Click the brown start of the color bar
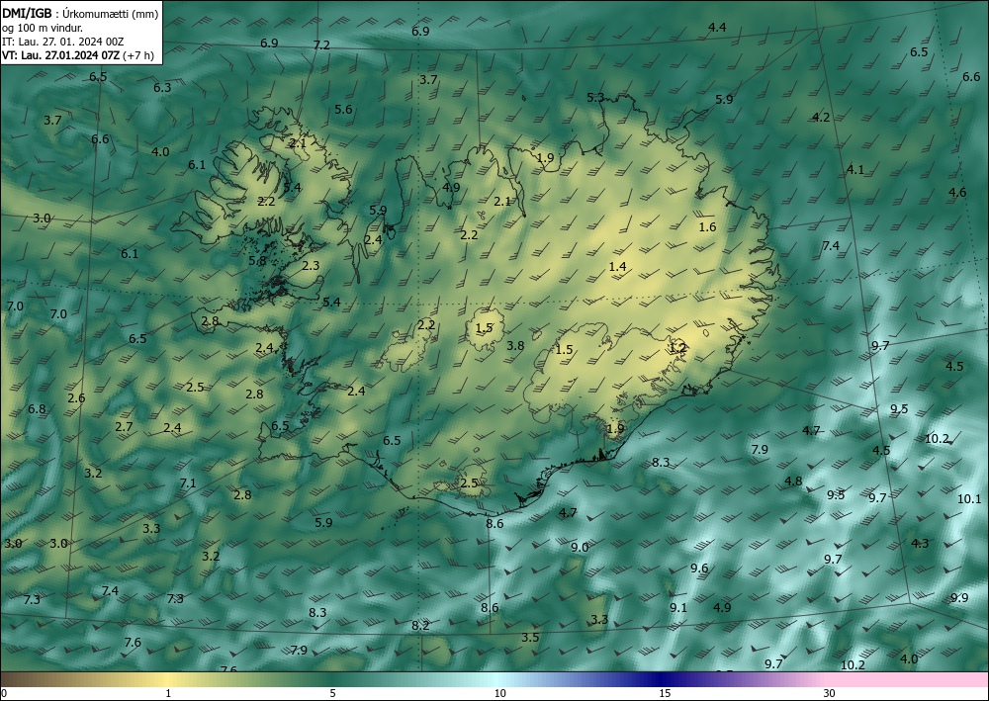Image resolution: width=989 pixels, height=701 pixels. [19, 679]
